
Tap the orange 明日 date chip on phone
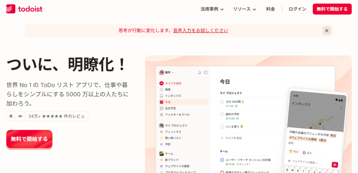pyautogui.click(x=294, y=152)
